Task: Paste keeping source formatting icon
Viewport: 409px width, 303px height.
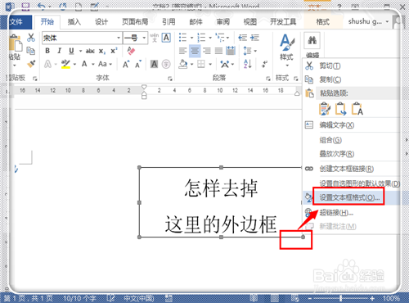Action: pyautogui.click(x=325, y=108)
